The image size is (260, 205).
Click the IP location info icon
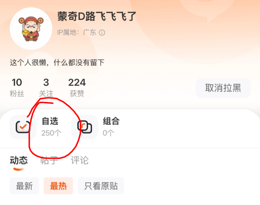(x=102, y=33)
